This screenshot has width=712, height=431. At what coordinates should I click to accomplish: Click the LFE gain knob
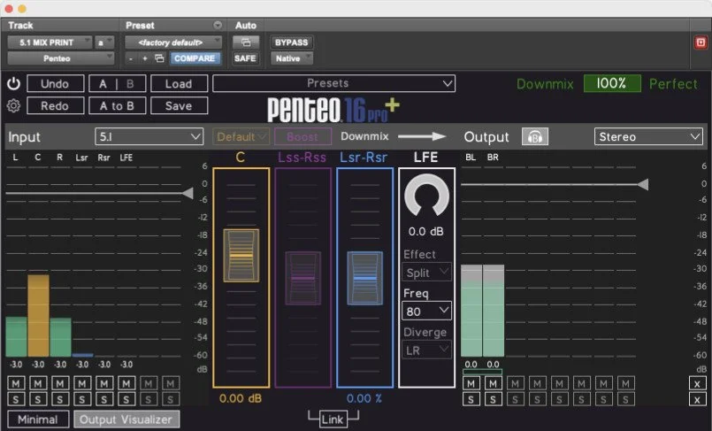point(426,196)
